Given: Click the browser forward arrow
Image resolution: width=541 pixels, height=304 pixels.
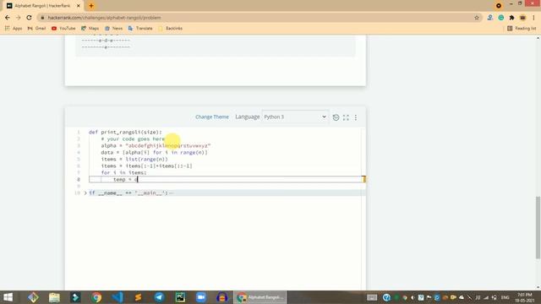Looking at the screenshot, I should point(19,18).
